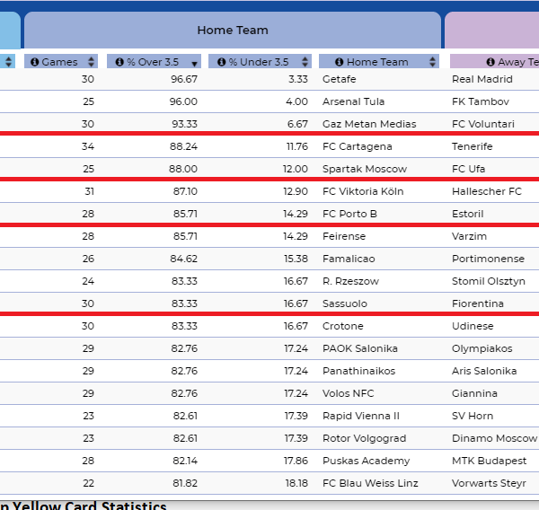Screen dimensions: 539x510
Task: Click the 34 games value for FC Cartagena
Action: coord(88,146)
